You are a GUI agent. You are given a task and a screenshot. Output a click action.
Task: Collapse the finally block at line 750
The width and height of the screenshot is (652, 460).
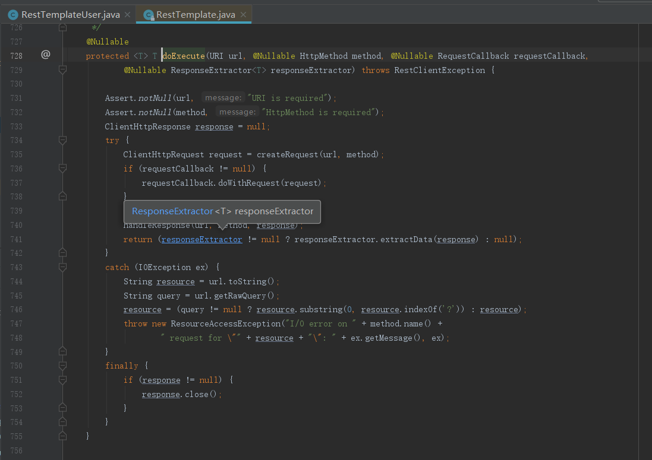pos(63,366)
